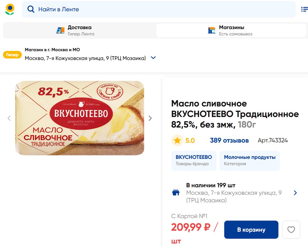The height and width of the screenshot is (247, 308).
Task: Open the availability details chevron
Action: [295, 193]
